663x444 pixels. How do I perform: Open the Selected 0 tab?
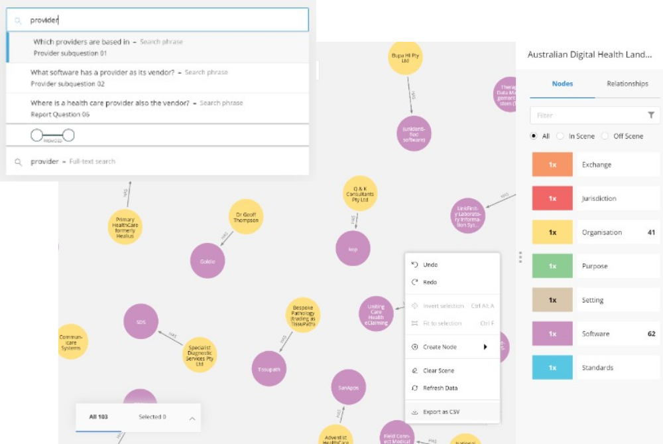(152, 417)
